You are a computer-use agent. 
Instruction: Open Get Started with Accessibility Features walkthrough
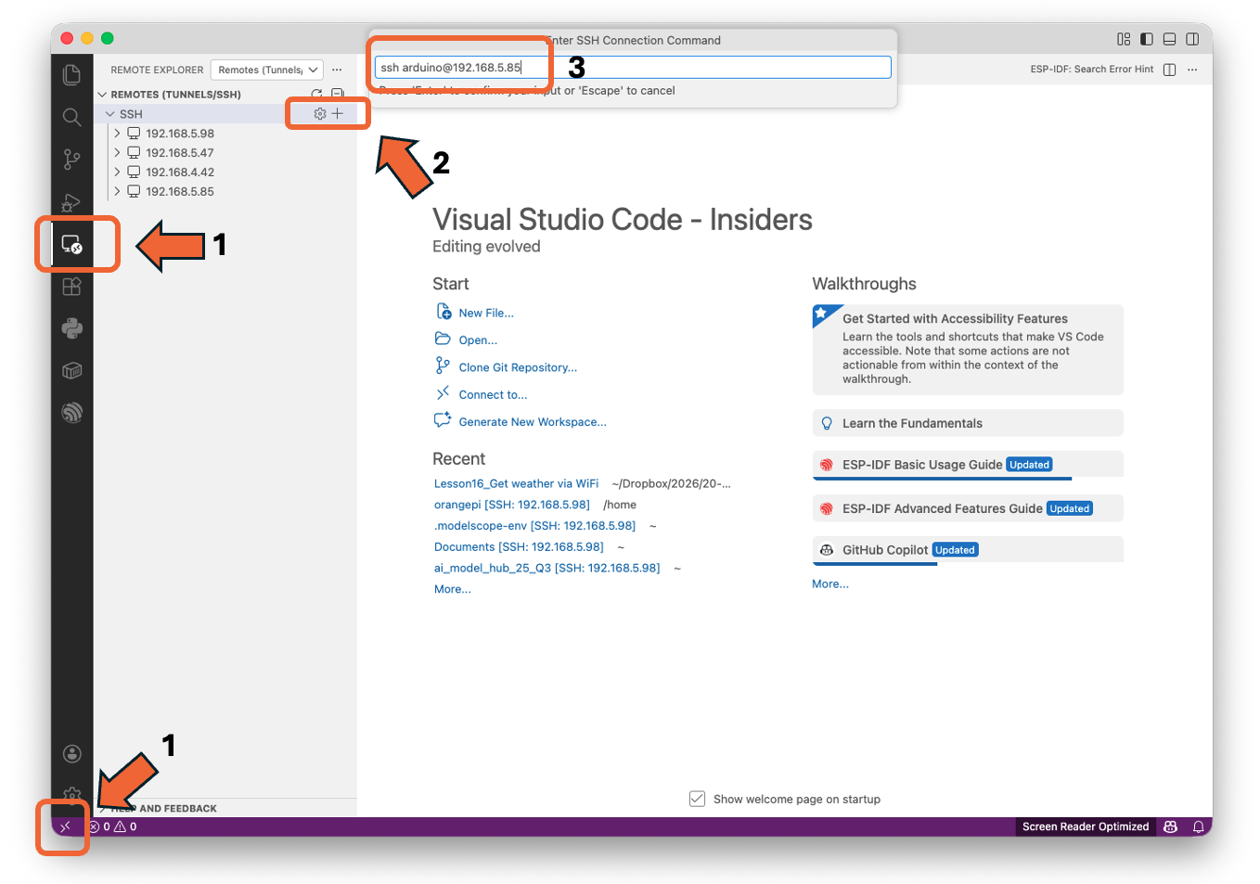(968, 350)
